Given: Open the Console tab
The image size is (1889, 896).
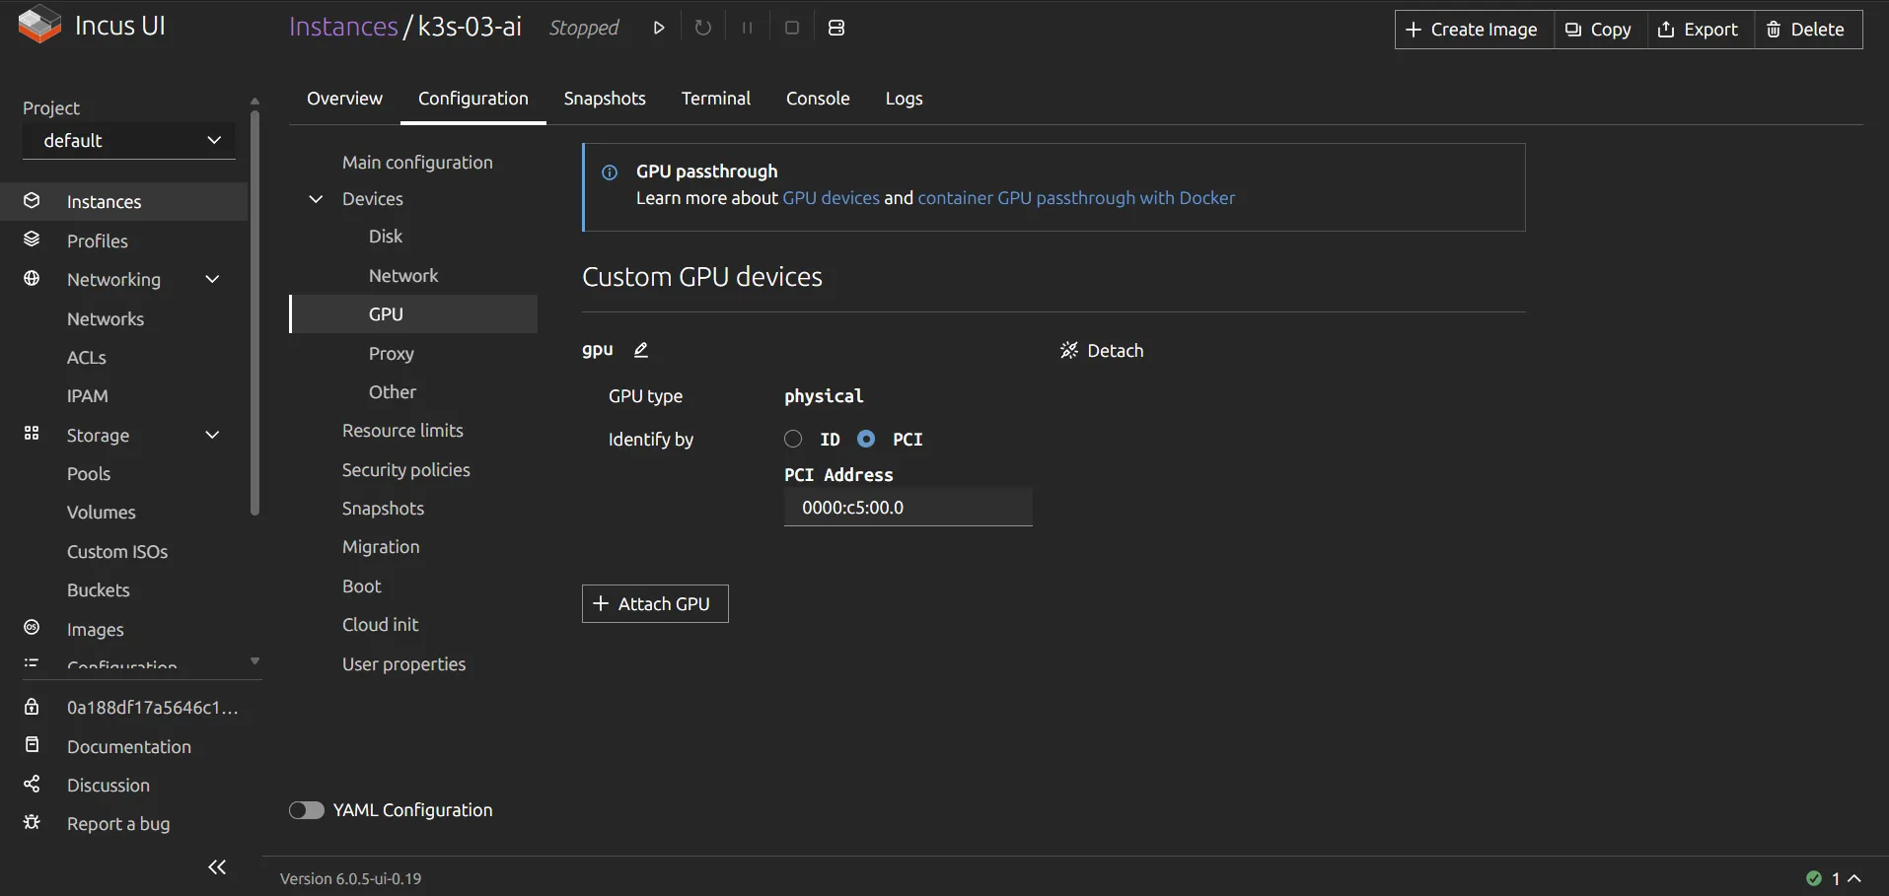Looking at the screenshot, I should (818, 99).
